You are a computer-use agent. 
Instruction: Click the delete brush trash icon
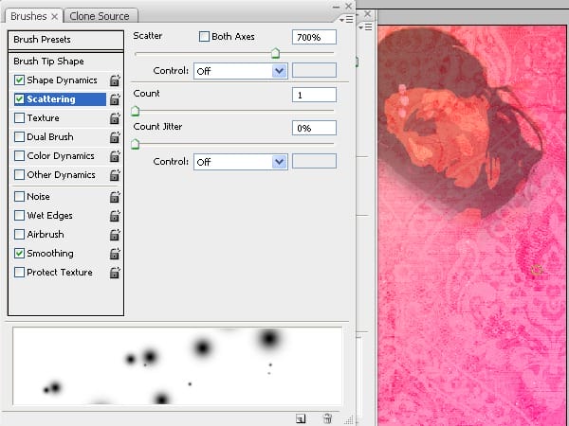[327, 418]
